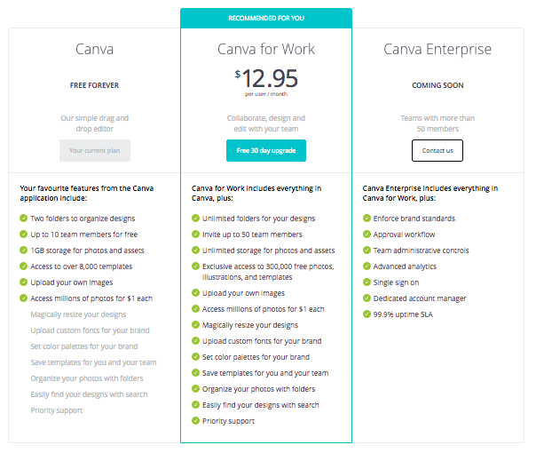
Task: Click Approval workflow feature text
Action: [x=404, y=234]
